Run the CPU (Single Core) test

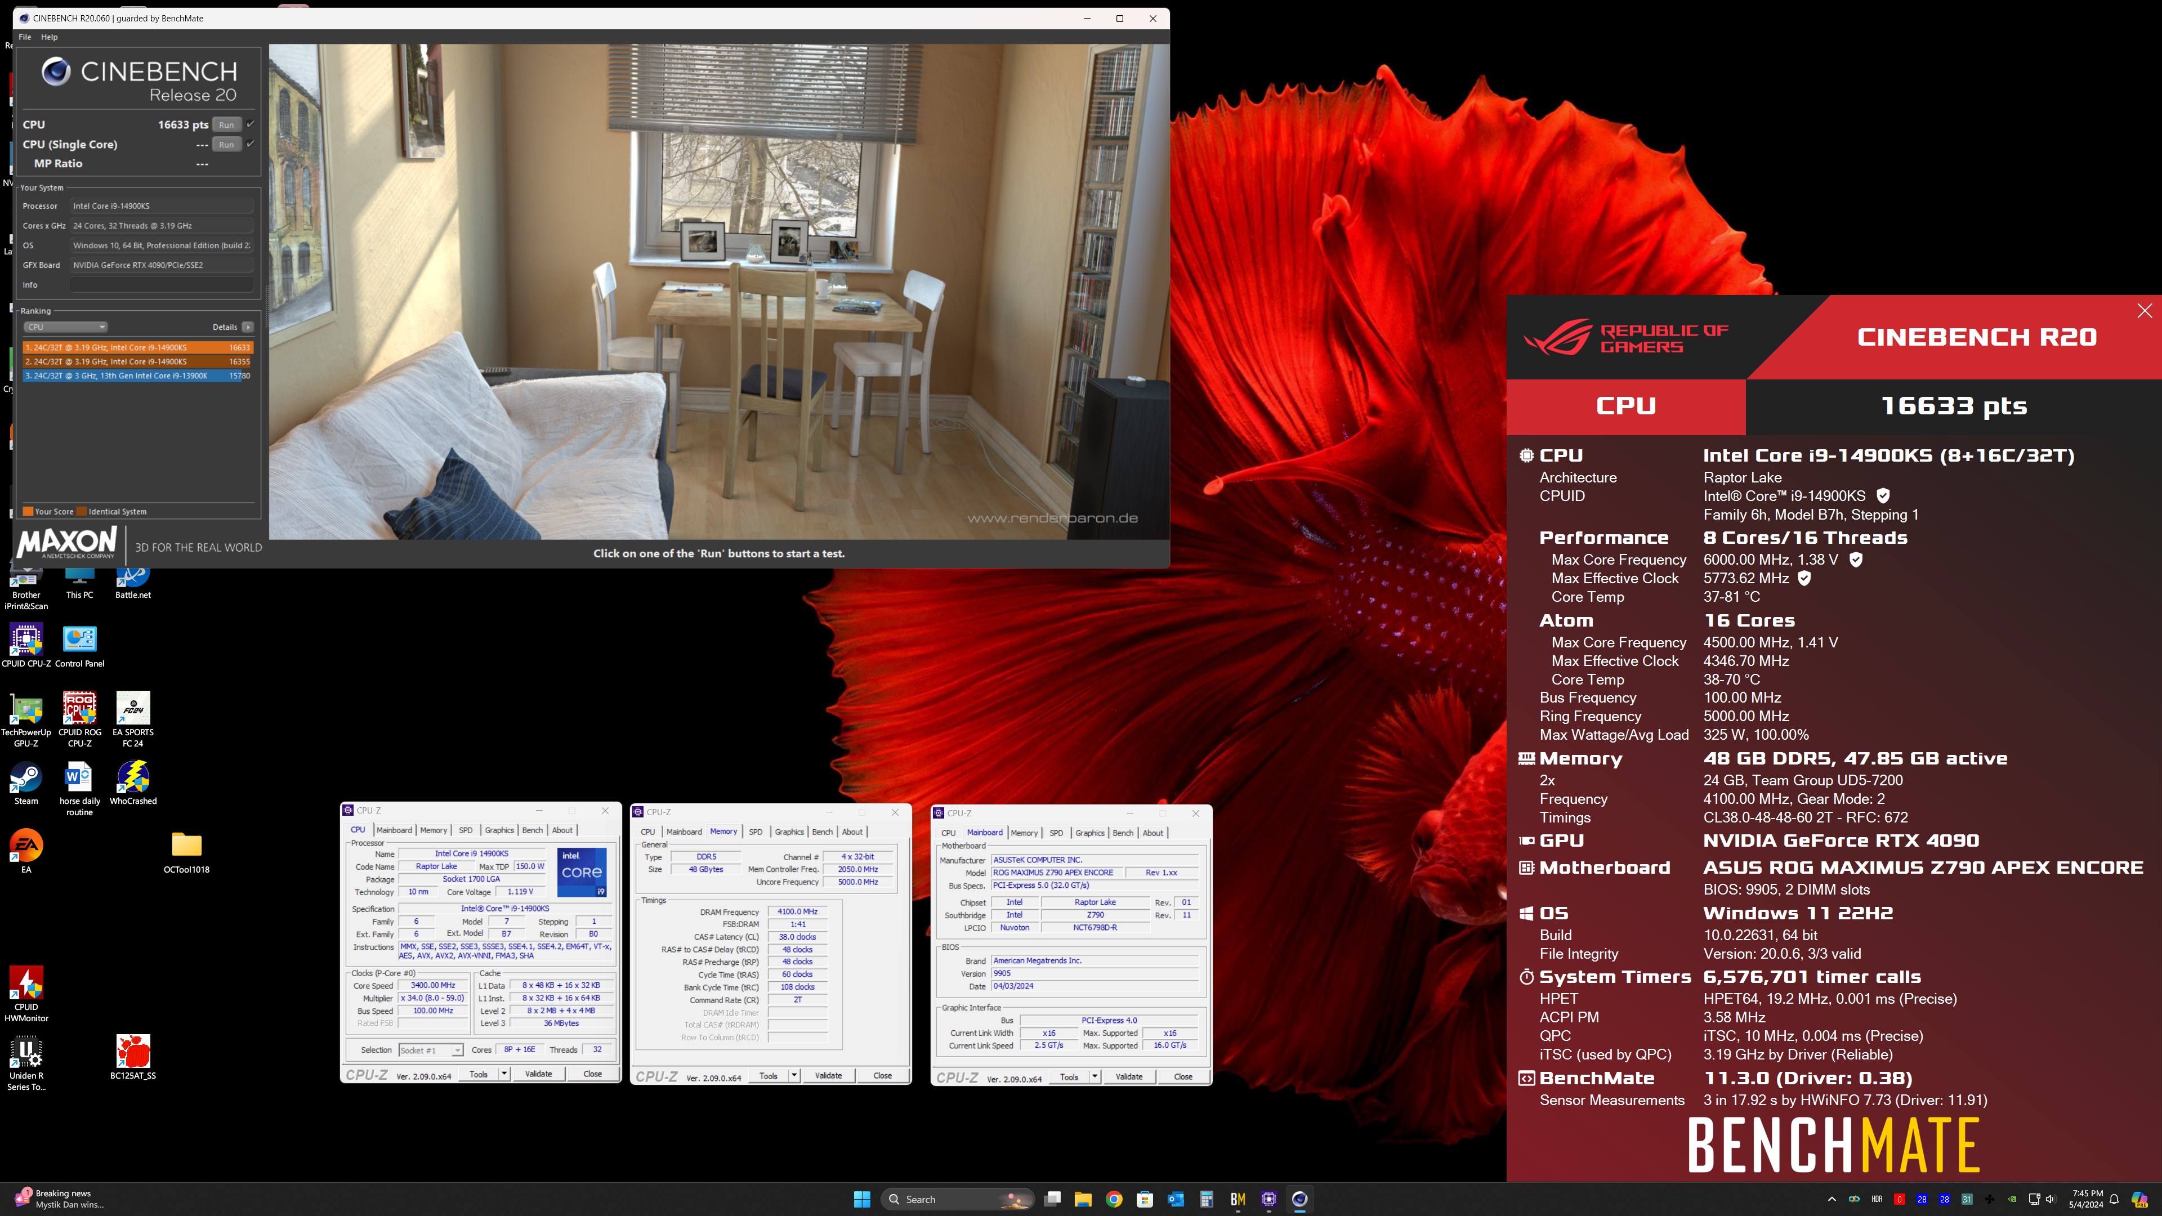tap(226, 144)
